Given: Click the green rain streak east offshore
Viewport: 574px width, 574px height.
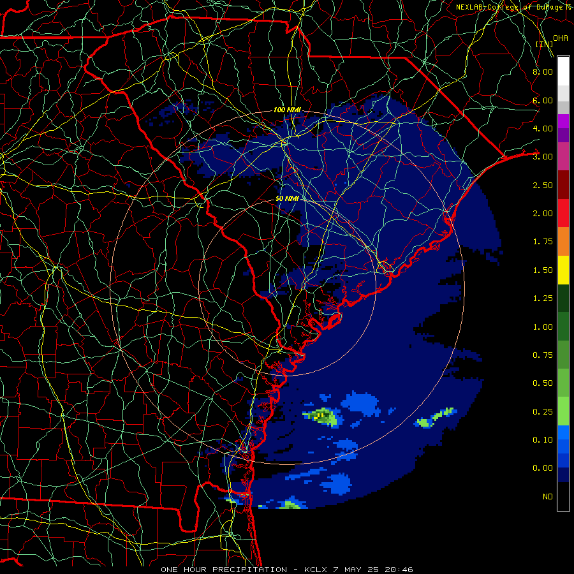Looking at the screenshot, I should pos(436,417).
